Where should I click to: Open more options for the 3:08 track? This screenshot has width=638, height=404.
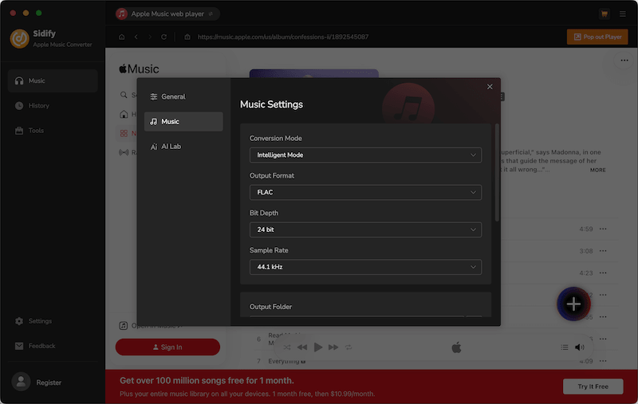[603, 251]
